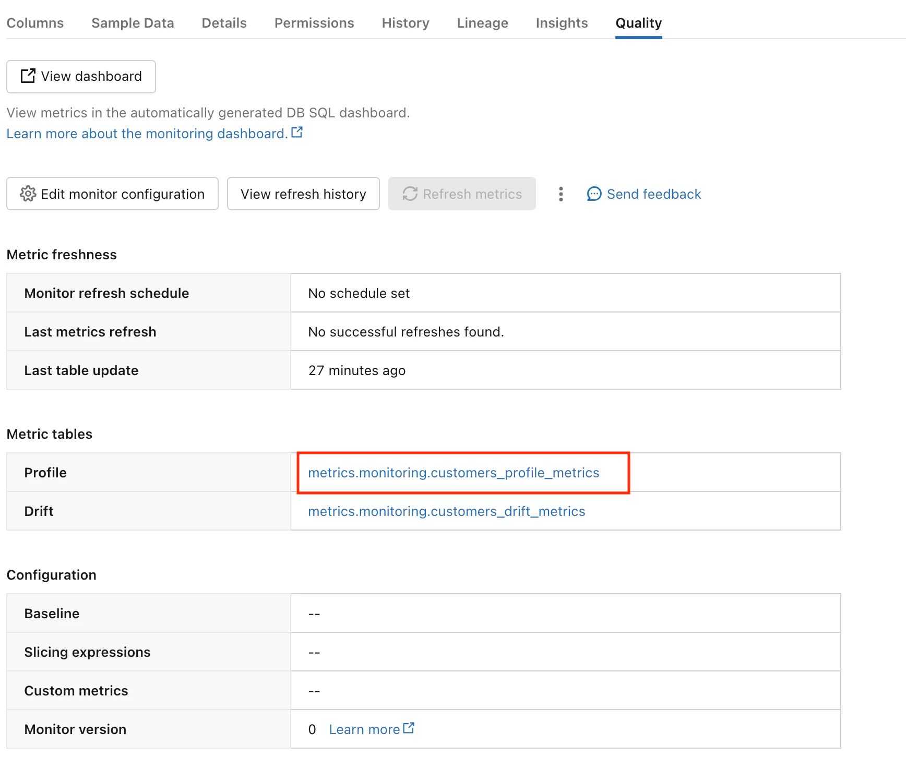
Task: Click the Refresh metrics button
Action: 462,194
